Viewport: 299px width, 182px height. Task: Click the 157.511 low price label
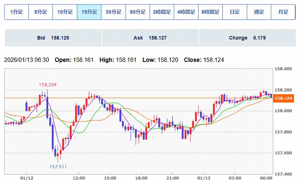click(x=58, y=167)
